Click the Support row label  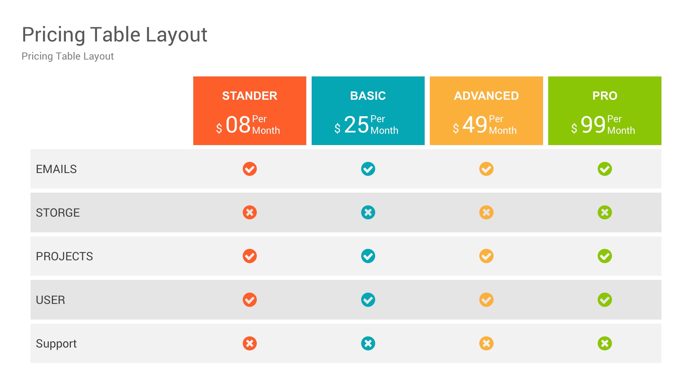point(56,344)
